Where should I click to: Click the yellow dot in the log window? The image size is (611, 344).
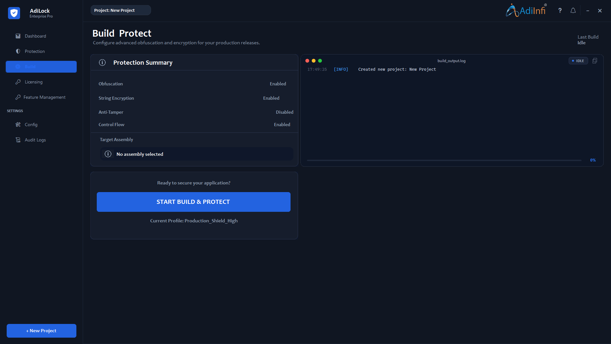(313, 61)
